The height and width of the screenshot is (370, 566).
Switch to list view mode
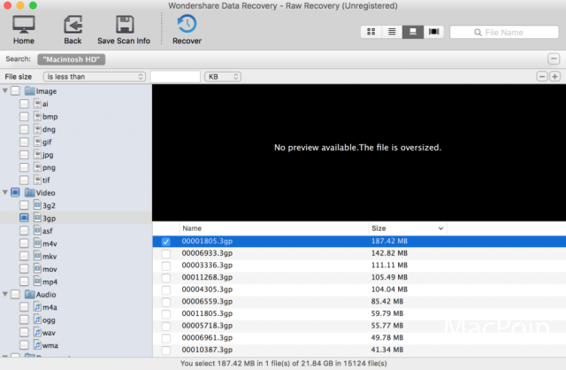[392, 32]
